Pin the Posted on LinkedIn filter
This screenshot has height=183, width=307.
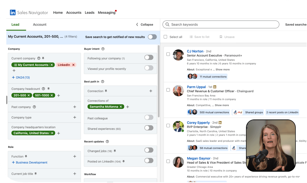124,161
